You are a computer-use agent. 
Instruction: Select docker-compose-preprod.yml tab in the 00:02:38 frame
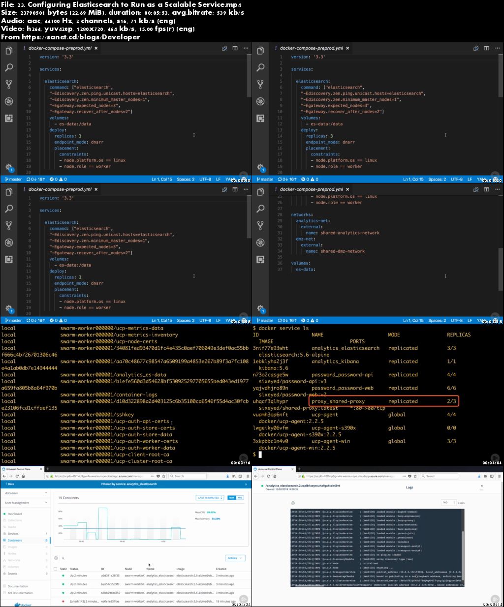[x=311, y=189]
